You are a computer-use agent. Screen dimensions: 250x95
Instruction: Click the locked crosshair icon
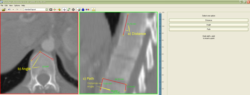point(59,10)
